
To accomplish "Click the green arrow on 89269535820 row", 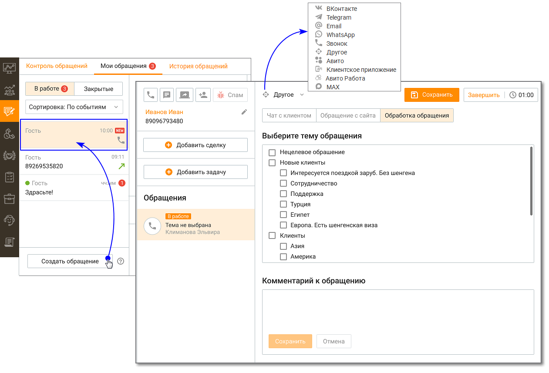I will [x=121, y=166].
